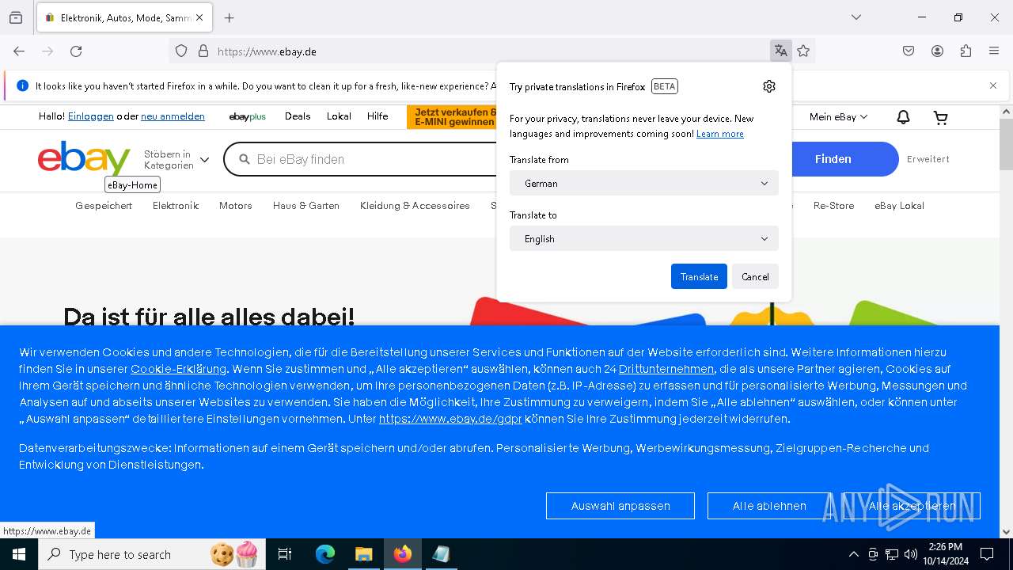1013x570 pixels.
Task: Click the Learn more link
Action: click(720, 134)
